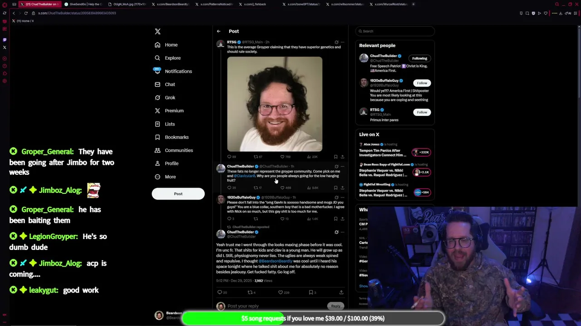Switch to the x.com/boneGPT browser tab

pos(302,4)
